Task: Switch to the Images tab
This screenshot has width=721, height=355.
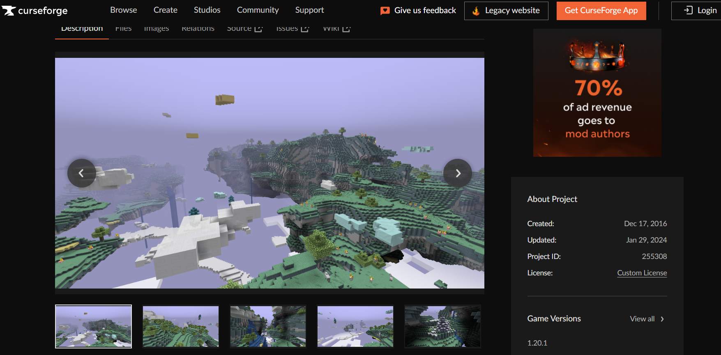Action: [x=157, y=29]
